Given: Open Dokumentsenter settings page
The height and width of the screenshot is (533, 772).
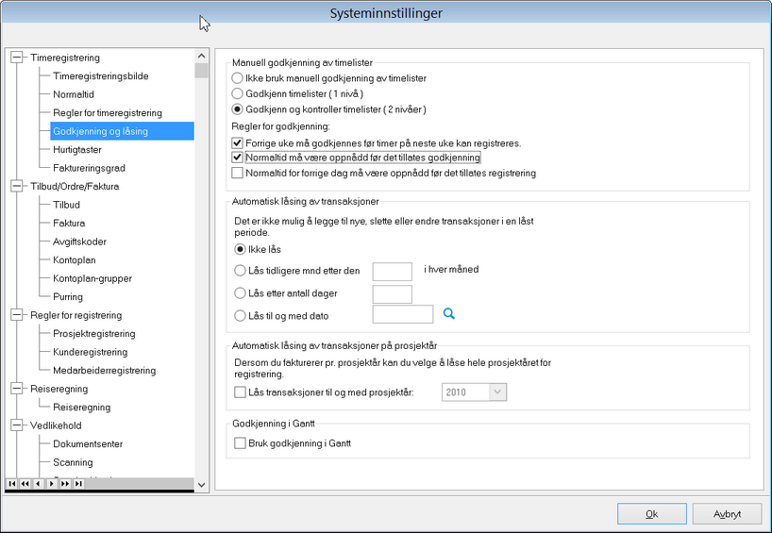Looking at the screenshot, I should click(88, 444).
